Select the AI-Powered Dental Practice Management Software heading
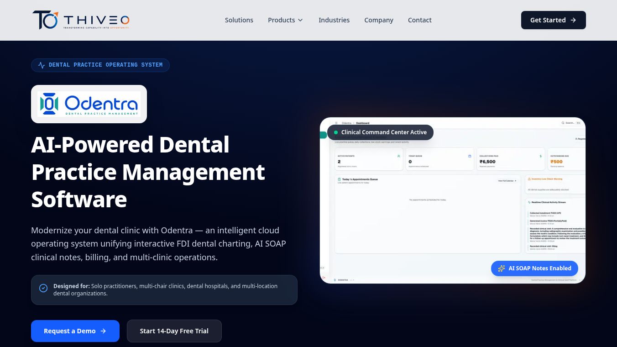The image size is (617, 347). pyautogui.click(x=148, y=172)
